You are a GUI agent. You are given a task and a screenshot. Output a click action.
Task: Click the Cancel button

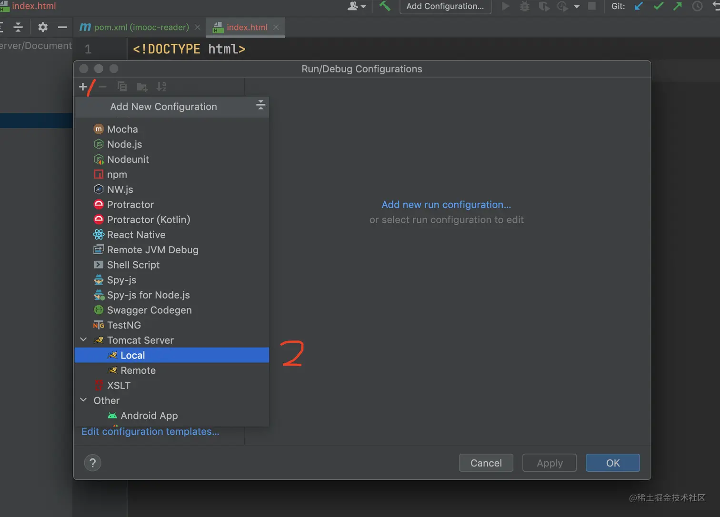click(486, 463)
